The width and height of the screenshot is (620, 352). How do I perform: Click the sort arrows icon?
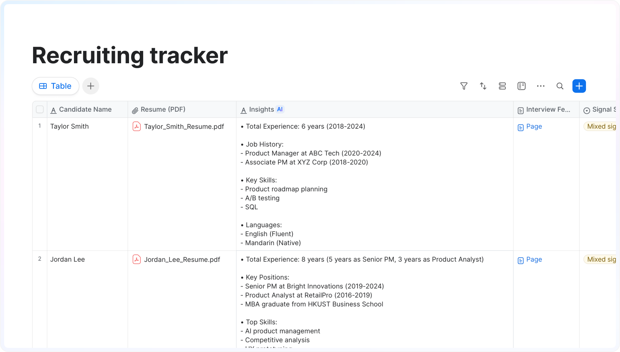[x=483, y=86]
